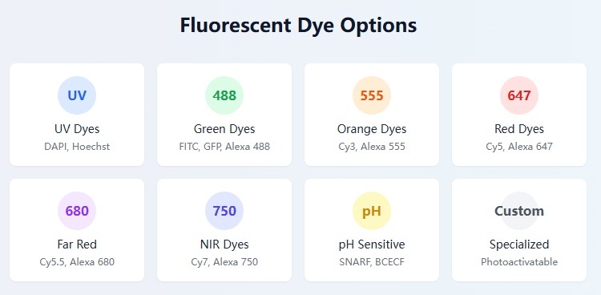This screenshot has height=295, width=601.
Task: Pick the yellow pH circle icon
Action: 372,211
